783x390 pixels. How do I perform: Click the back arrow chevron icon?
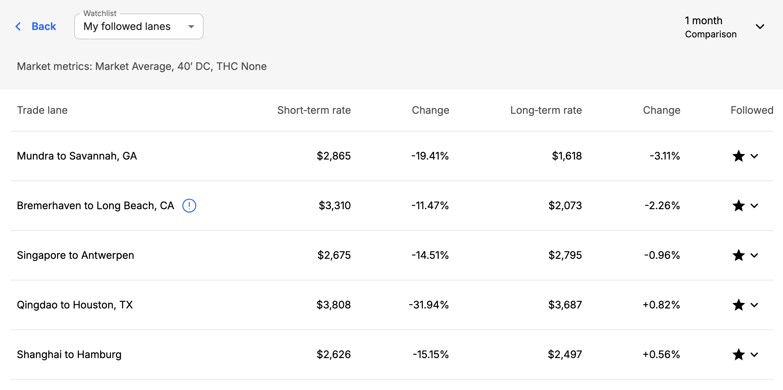click(18, 26)
